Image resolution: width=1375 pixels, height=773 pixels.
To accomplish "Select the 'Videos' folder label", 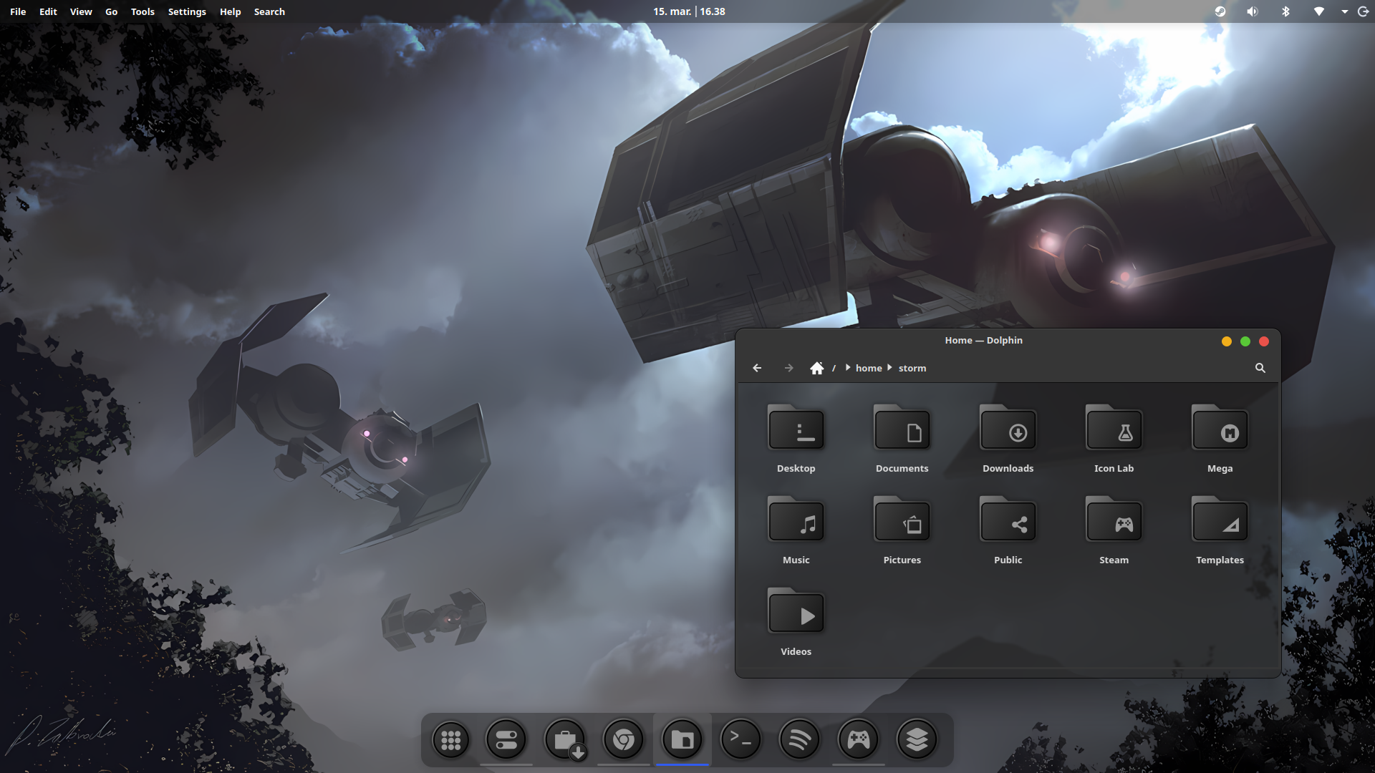I will [796, 651].
